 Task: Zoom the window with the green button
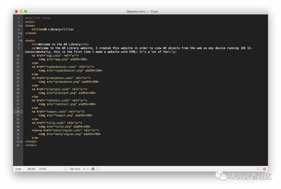pyautogui.click(x=26, y=11)
